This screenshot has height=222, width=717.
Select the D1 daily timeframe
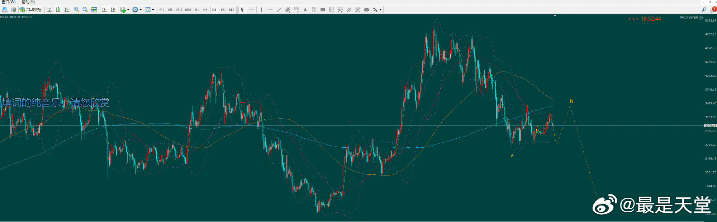[214, 10]
